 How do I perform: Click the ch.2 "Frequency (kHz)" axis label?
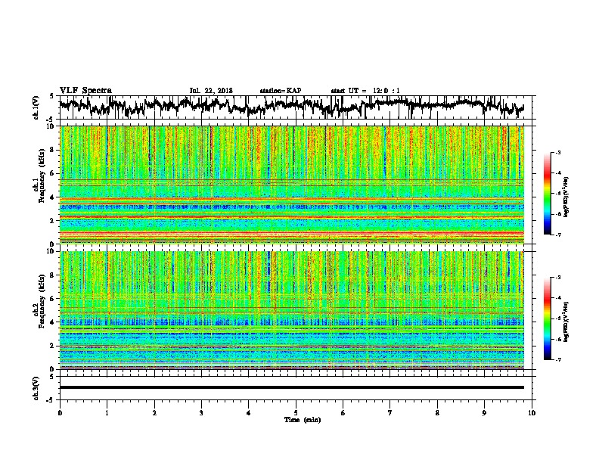(42, 301)
